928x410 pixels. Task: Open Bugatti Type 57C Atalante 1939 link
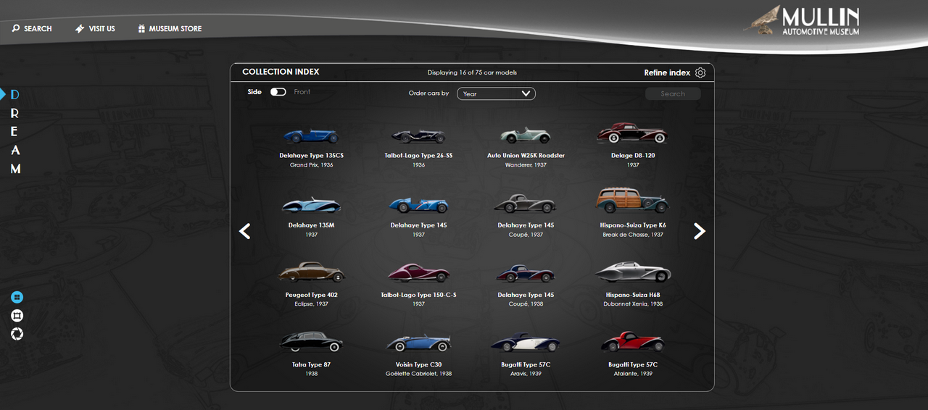tap(632, 365)
